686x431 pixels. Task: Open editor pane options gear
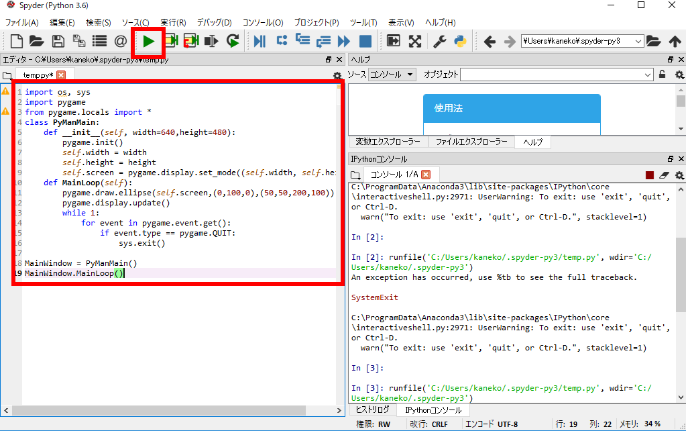click(337, 76)
